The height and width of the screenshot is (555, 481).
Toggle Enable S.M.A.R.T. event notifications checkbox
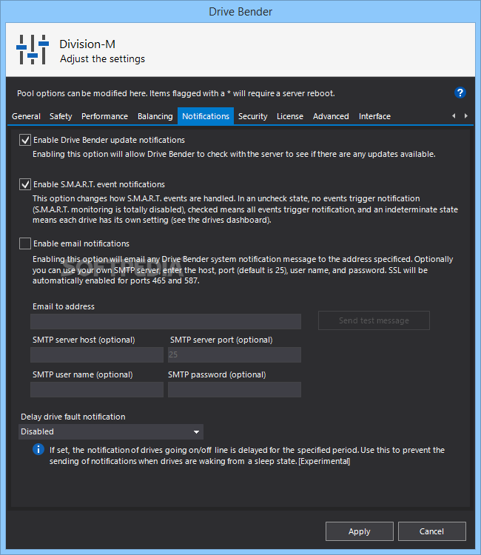click(x=24, y=184)
